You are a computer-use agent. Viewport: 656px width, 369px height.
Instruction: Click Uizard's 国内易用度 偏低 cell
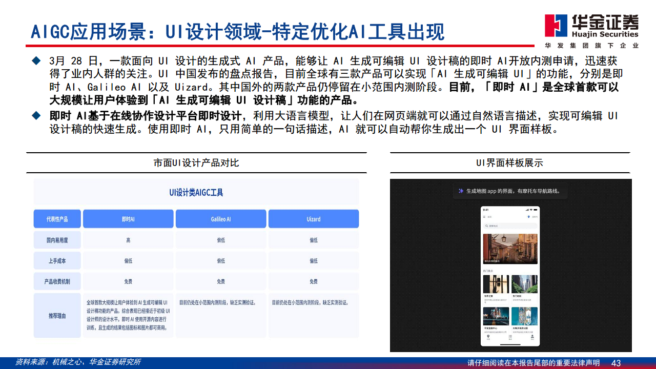coord(314,240)
